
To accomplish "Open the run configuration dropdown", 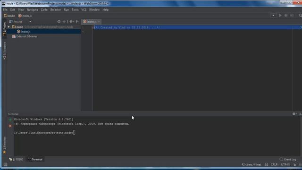I will coord(273,16).
